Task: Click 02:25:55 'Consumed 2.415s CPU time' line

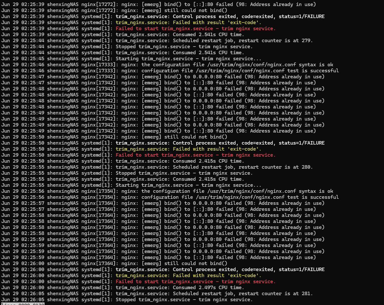Action: tap(123, 179)
